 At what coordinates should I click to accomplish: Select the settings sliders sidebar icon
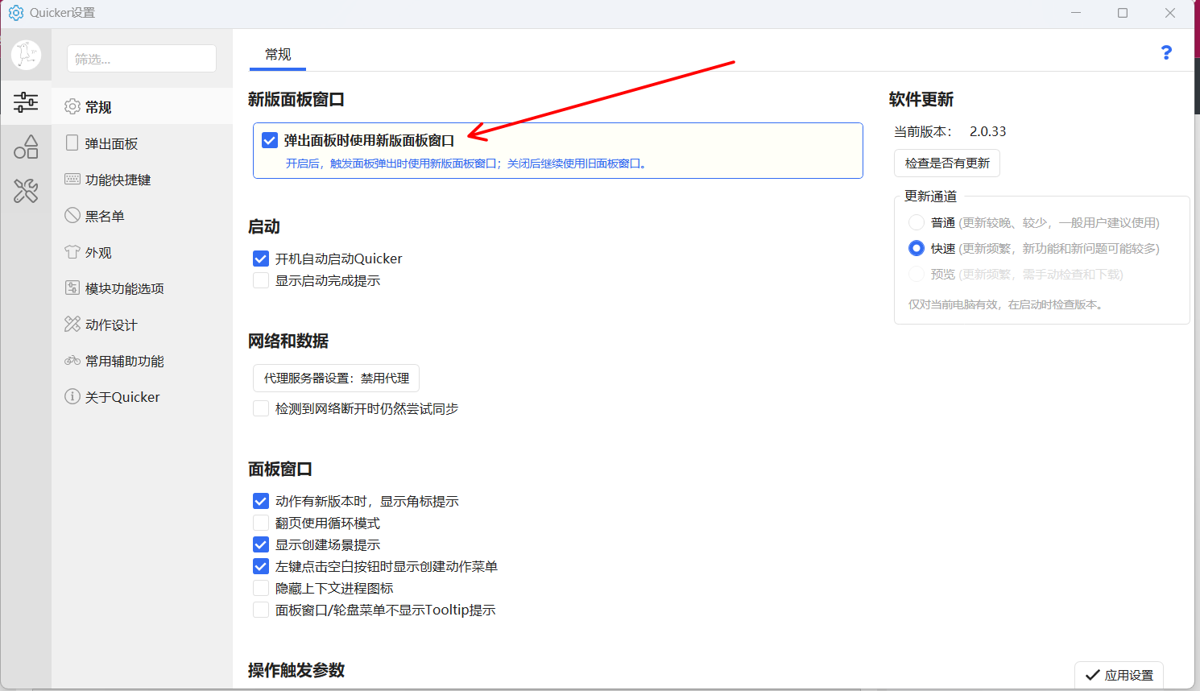click(x=26, y=101)
